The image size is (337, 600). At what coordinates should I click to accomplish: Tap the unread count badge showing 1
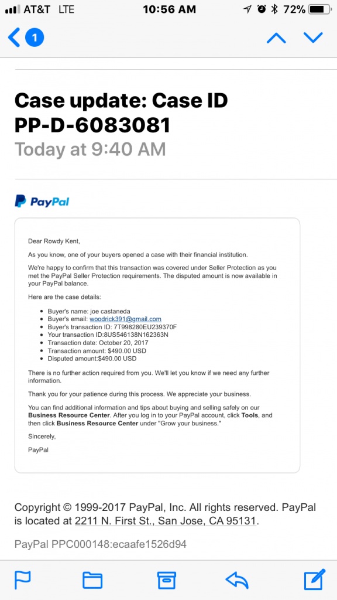[35, 37]
